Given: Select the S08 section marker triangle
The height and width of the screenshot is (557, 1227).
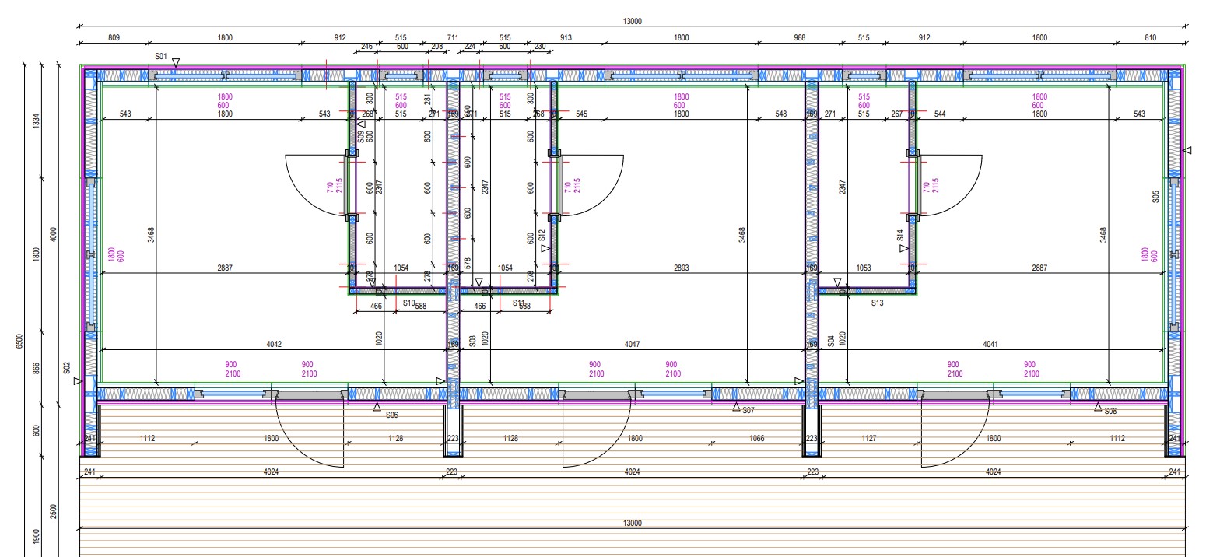Looking at the screenshot, I should [x=1098, y=407].
